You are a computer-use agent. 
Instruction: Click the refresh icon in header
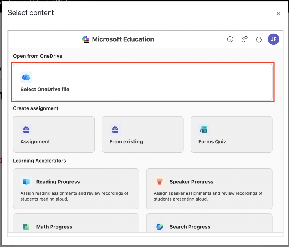point(259,39)
